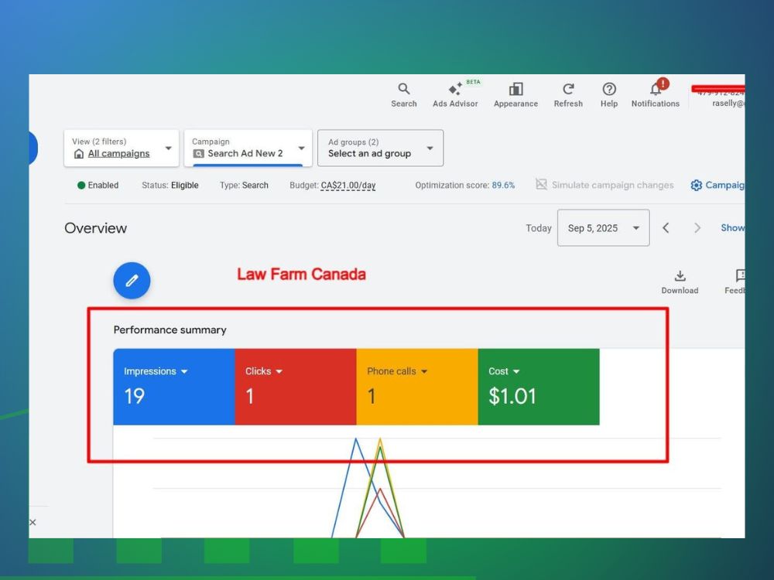
Task: Open the View All campaigns dropdown
Action: click(x=122, y=148)
